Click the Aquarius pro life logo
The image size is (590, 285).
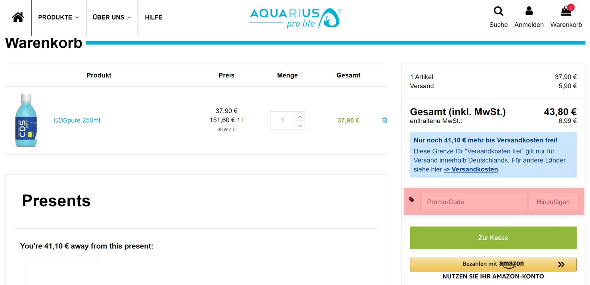295,18
